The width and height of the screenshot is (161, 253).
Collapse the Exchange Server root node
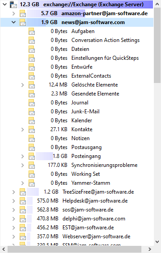pyautogui.click(x=5, y=4)
